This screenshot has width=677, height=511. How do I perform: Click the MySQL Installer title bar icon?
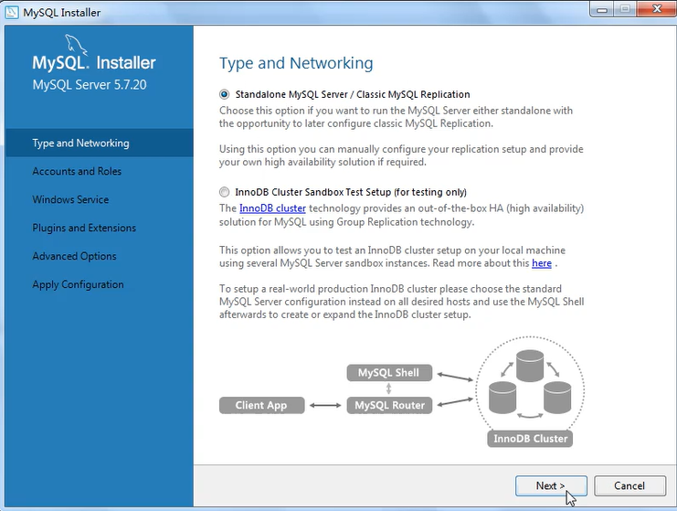(11, 12)
